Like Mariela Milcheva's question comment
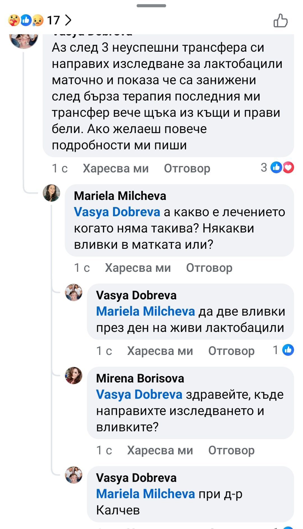This screenshot has width=303, height=529. (138, 268)
